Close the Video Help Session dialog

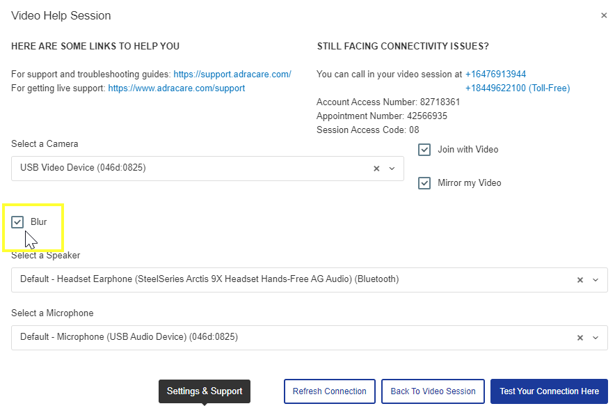pyautogui.click(x=604, y=15)
